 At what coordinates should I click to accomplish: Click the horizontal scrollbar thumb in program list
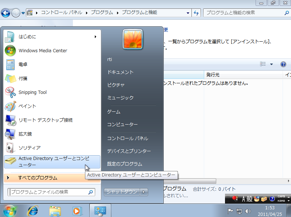190,181
